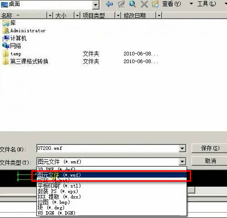Click the 文件类型 combo box showing 图元文件
The height and width of the screenshot is (218, 227).
point(108,162)
